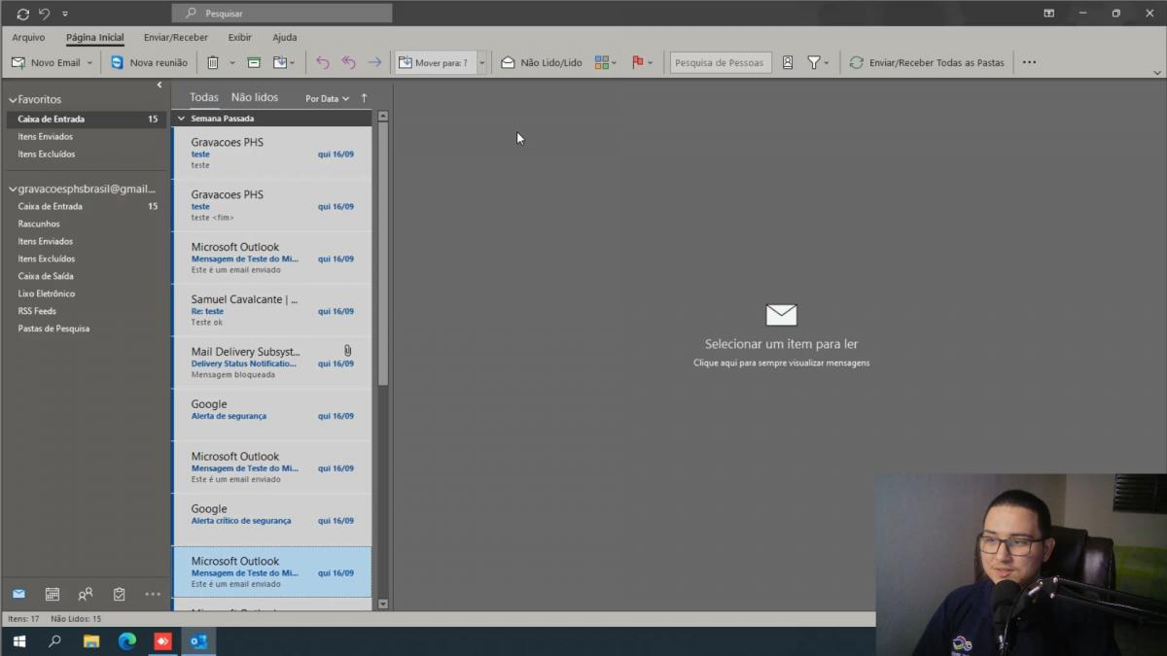The height and width of the screenshot is (656, 1167).
Task: Switch to People contacts icon
Action: (86, 594)
